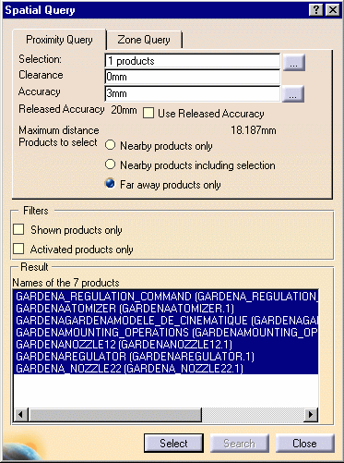Viewport: 344px width, 463px height.
Task: Enable the Use Released Accuracy checkbox
Action: tap(148, 113)
